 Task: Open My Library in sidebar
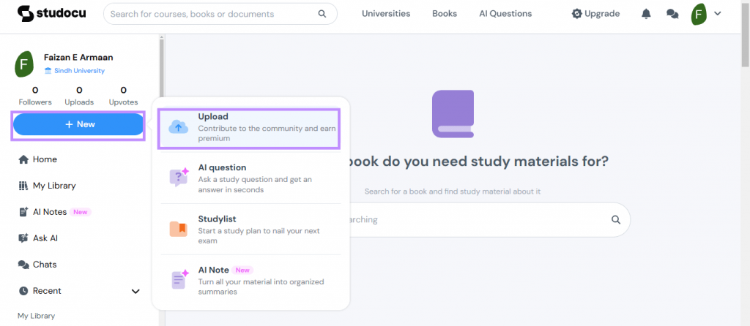coord(53,186)
